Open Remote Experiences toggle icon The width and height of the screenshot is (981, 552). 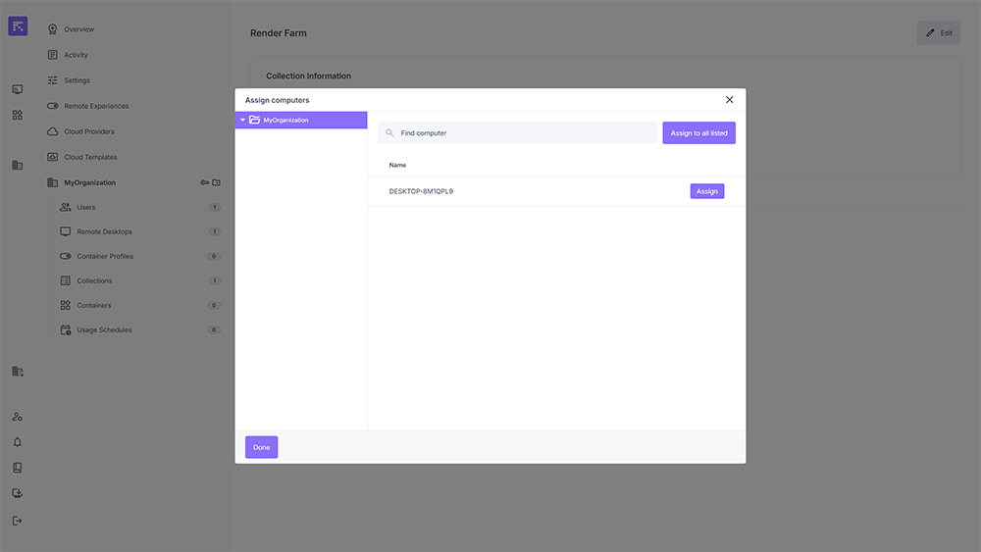[53, 106]
